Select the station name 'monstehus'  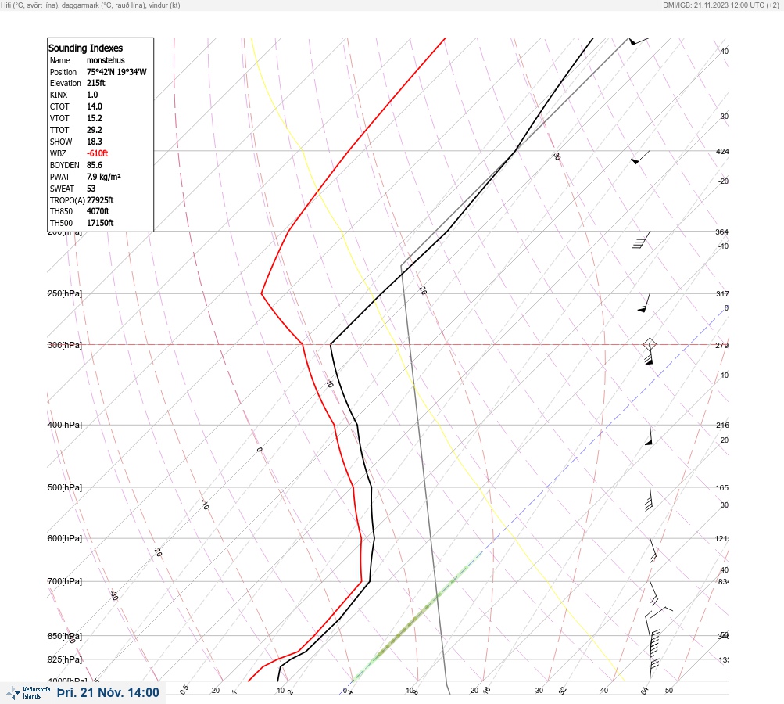(106, 60)
